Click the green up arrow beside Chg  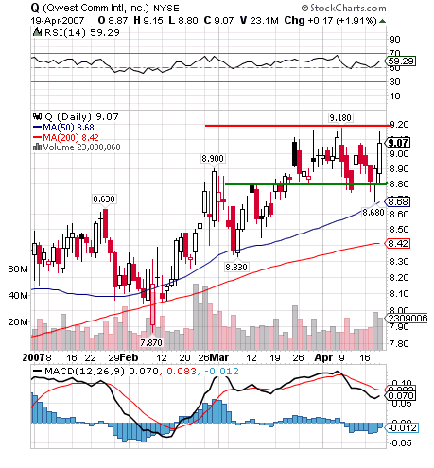382,21
